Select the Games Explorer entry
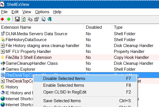This screenshot has width=159, height=107. [20, 69]
